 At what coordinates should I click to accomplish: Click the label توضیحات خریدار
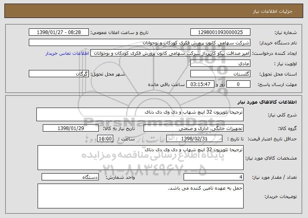(x=281, y=196)
